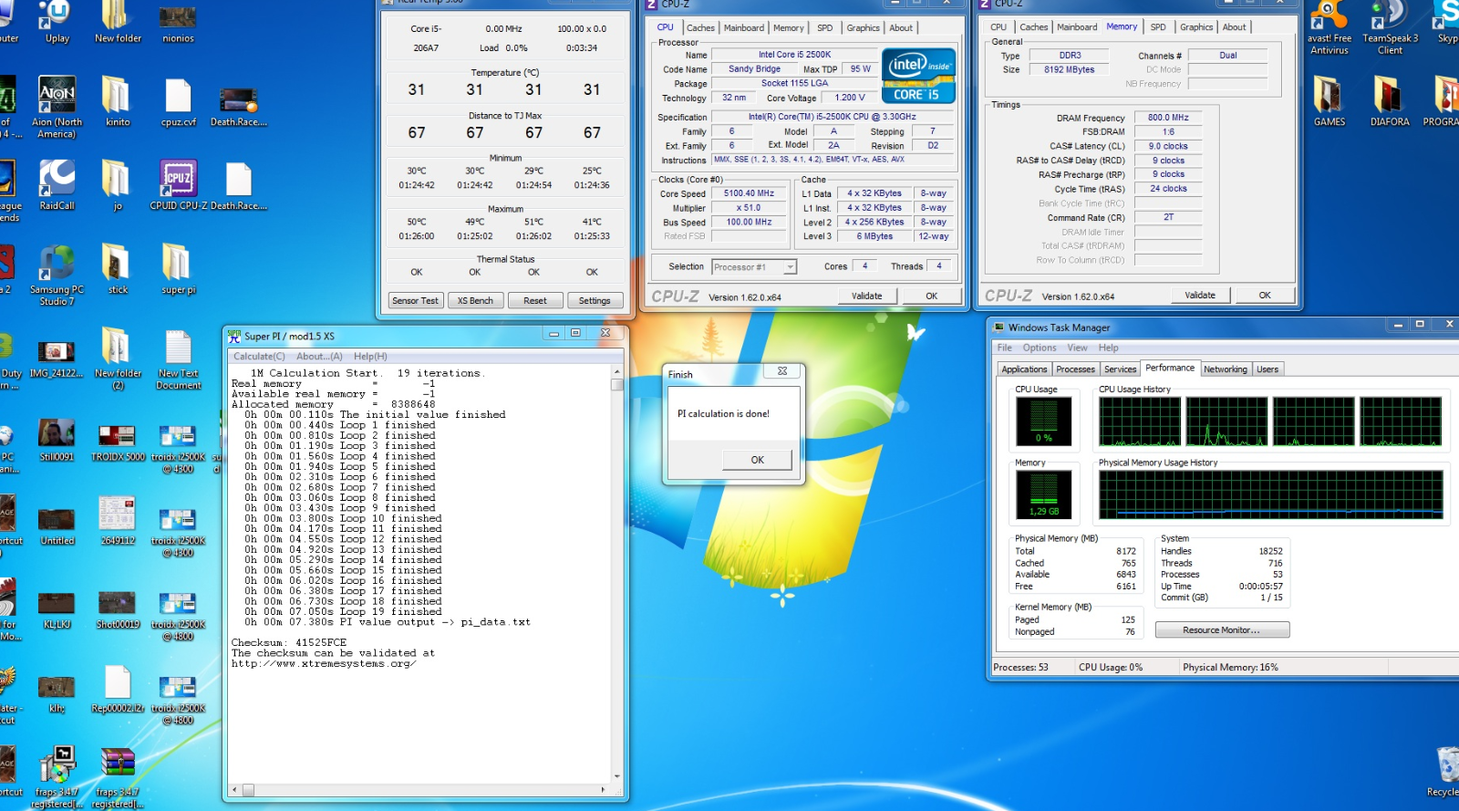Open the New Text Document file
1459x811 pixels.
[x=178, y=359]
